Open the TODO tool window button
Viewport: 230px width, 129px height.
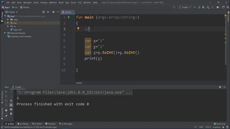coord(37,124)
